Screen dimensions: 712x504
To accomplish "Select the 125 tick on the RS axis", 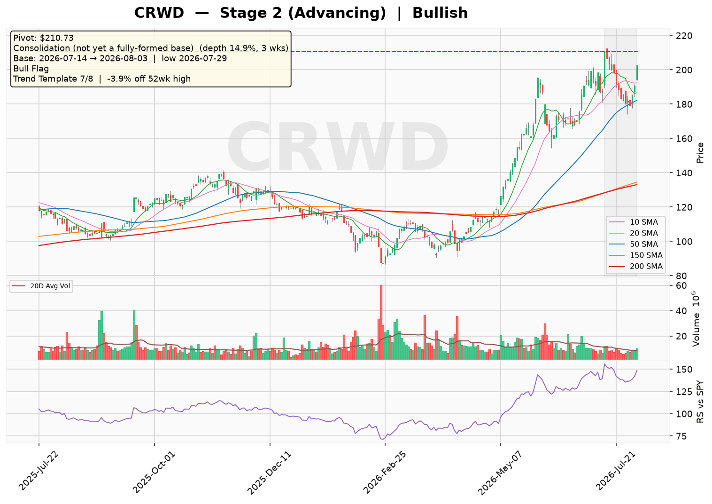I will tap(683, 392).
